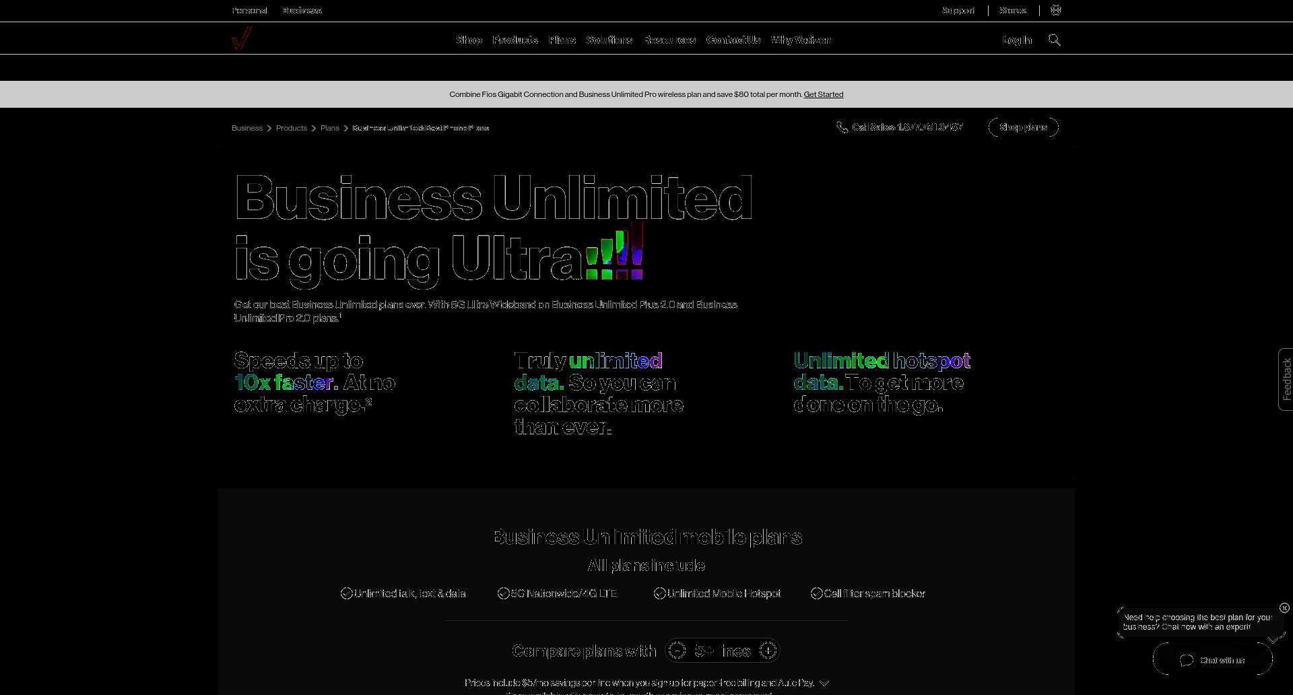Click 'Unlimited hotspot data' text block
The height and width of the screenshot is (695, 1293).
(882, 383)
